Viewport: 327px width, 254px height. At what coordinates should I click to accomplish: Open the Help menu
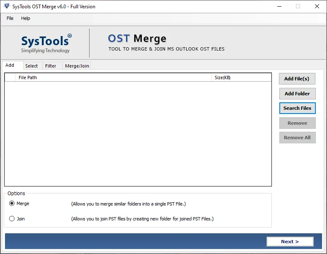pos(25,18)
